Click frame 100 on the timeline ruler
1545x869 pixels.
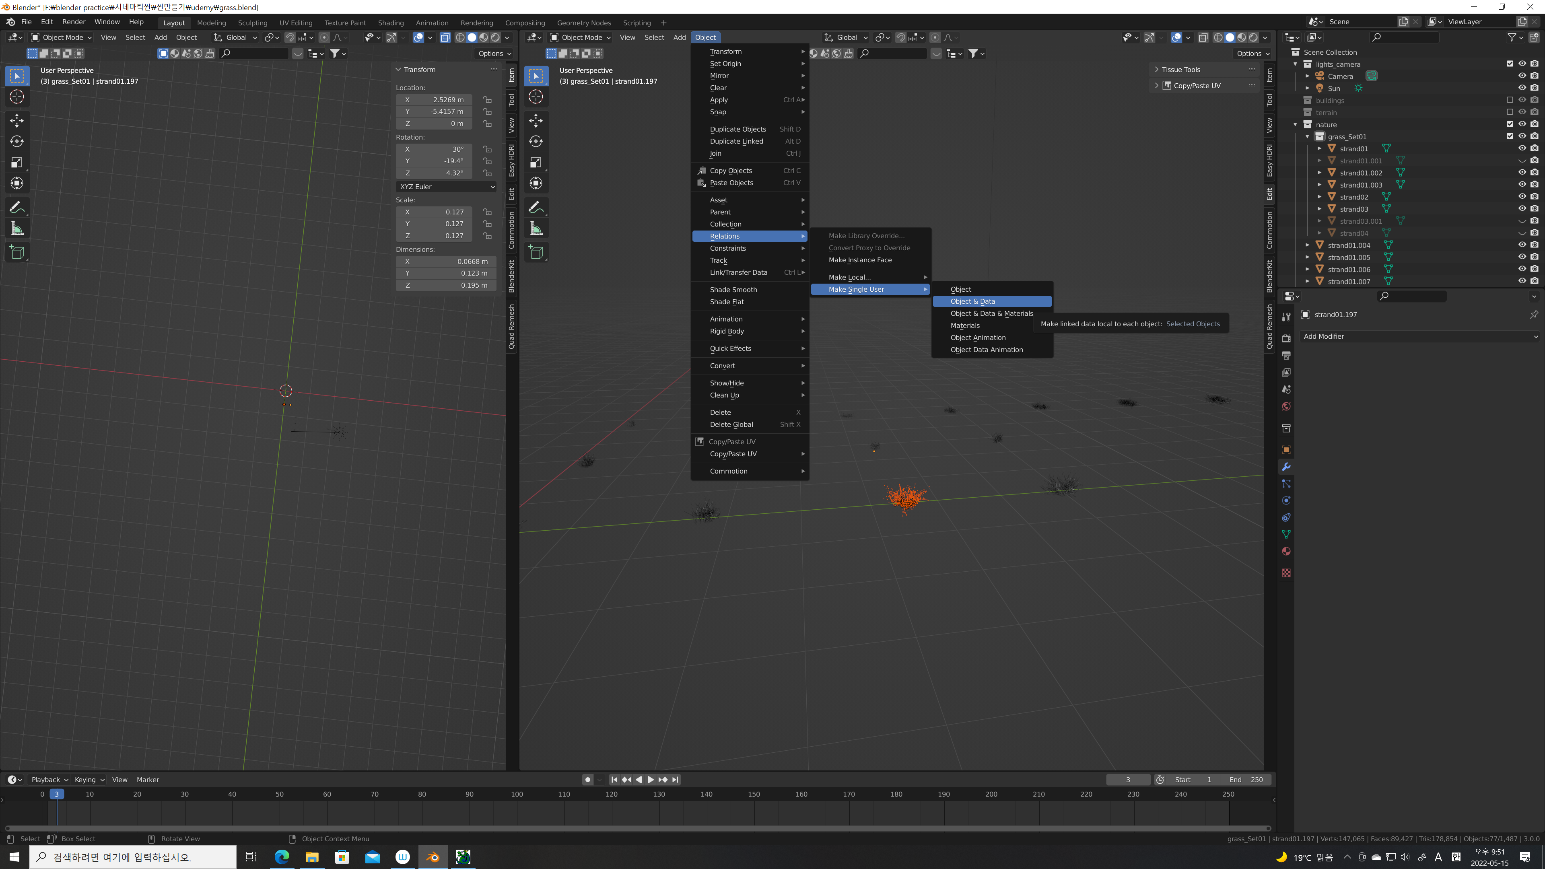click(516, 794)
